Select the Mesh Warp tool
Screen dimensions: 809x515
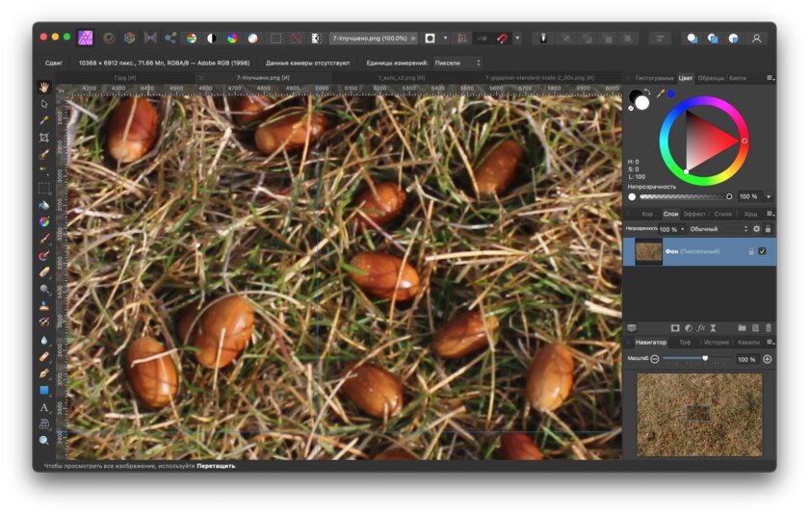44,424
